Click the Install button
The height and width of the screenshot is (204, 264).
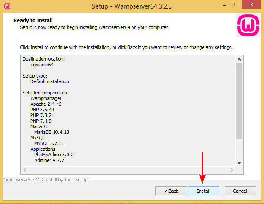[203, 191]
